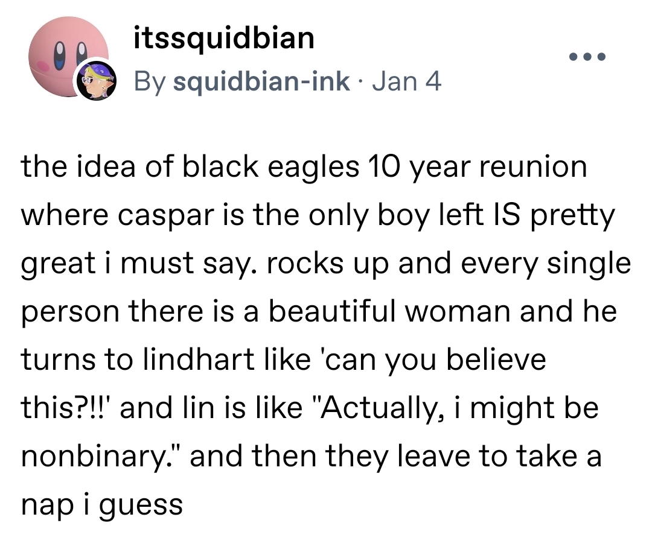Visit the squidbian-ink author link
This screenshot has width=652, height=552.
(x=261, y=81)
